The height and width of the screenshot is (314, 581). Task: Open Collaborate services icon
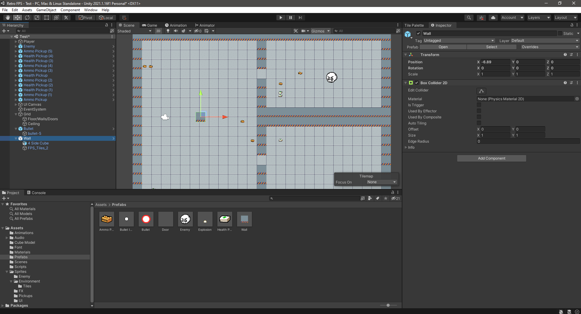tap(481, 18)
